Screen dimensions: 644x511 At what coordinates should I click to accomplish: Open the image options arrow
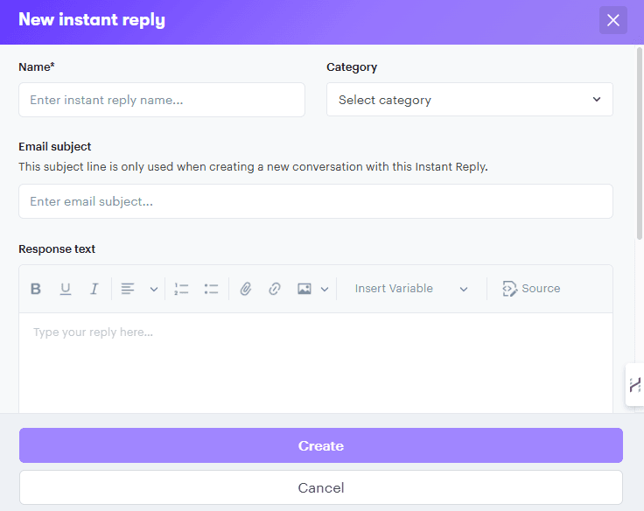[325, 289]
